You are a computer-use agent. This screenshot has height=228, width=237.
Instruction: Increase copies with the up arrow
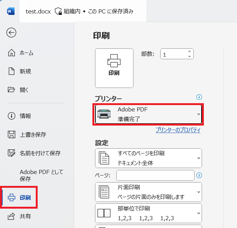pos(190,51)
